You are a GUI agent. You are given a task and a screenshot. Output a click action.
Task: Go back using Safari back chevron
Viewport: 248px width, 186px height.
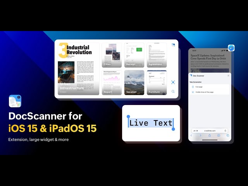point(191,136)
